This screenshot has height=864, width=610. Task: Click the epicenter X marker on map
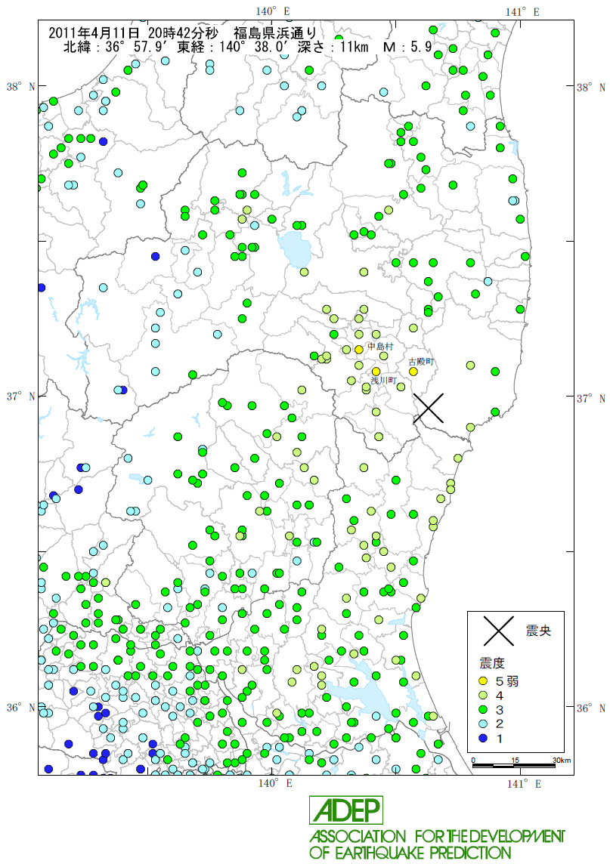tap(429, 409)
